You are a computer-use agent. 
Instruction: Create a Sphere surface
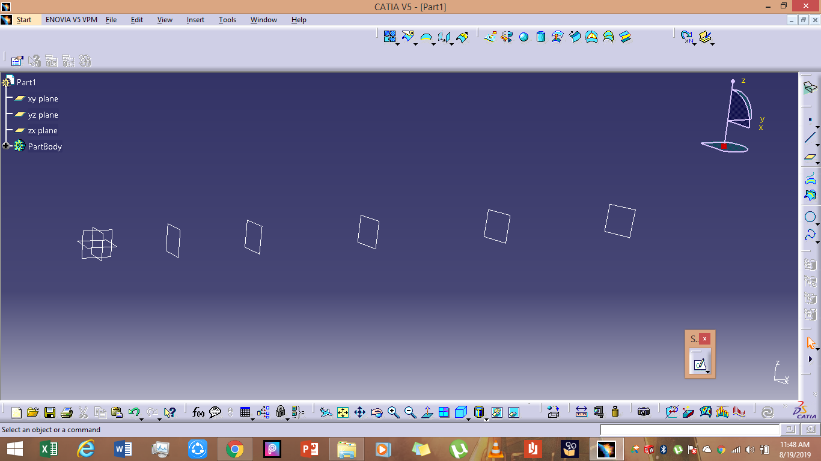[x=523, y=37]
